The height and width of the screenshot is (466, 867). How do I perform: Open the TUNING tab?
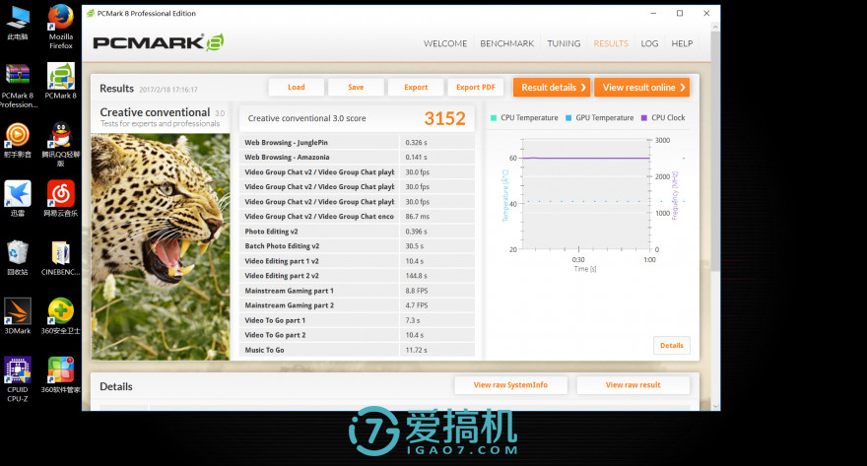(x=564, y=43)
